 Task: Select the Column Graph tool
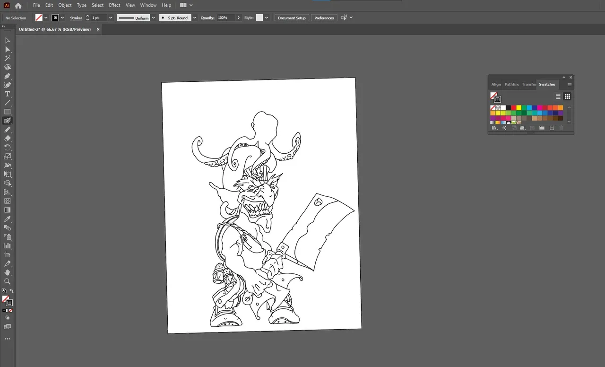tap(8, 246)
